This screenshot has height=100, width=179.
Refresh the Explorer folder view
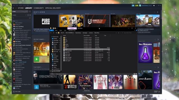pyautogui.click(x=119, y=33)
